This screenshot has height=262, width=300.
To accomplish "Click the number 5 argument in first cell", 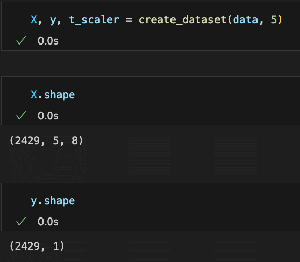I will 274,20.
